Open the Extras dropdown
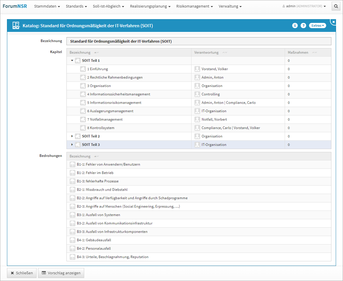The width and height of the screenshot is (343, 281). pos(317,26)
